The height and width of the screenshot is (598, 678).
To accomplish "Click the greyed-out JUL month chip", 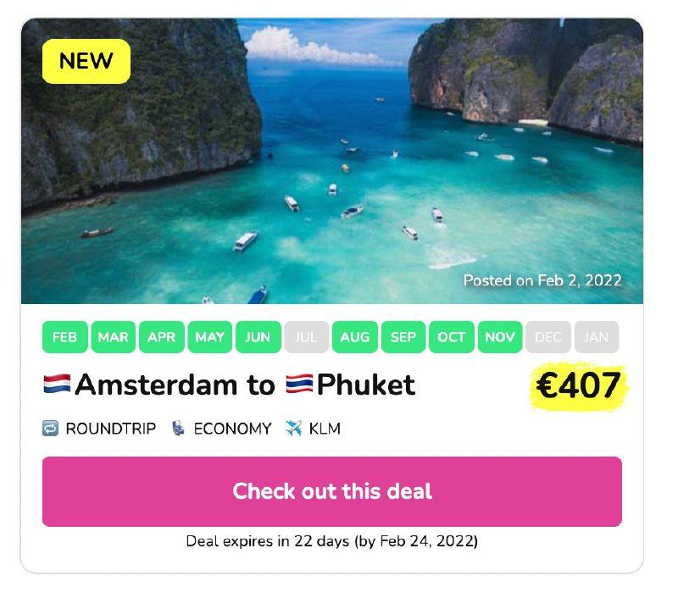I will [x=307, y=336].
